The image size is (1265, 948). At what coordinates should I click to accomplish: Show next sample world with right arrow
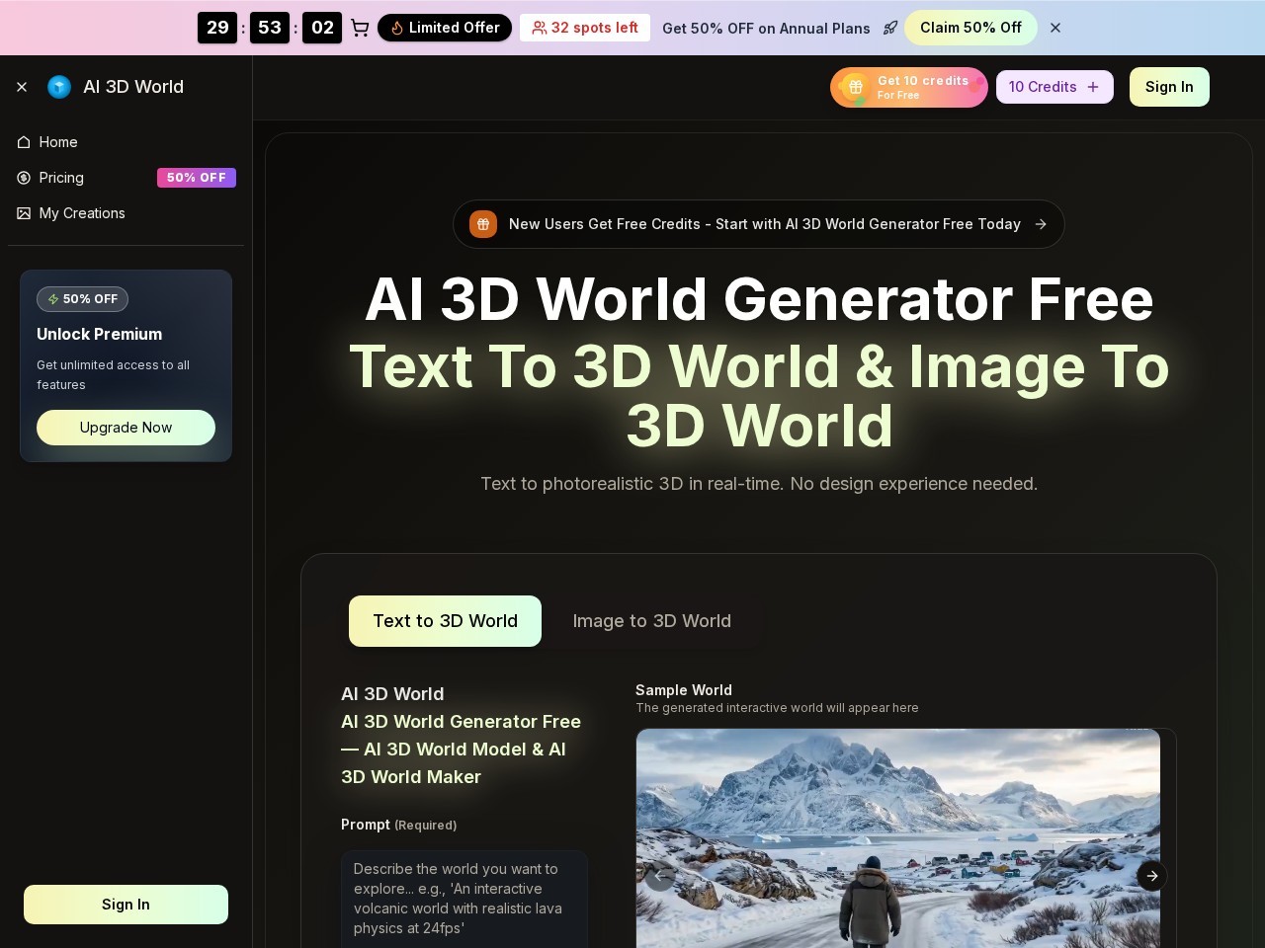(x=1152, y=876)
